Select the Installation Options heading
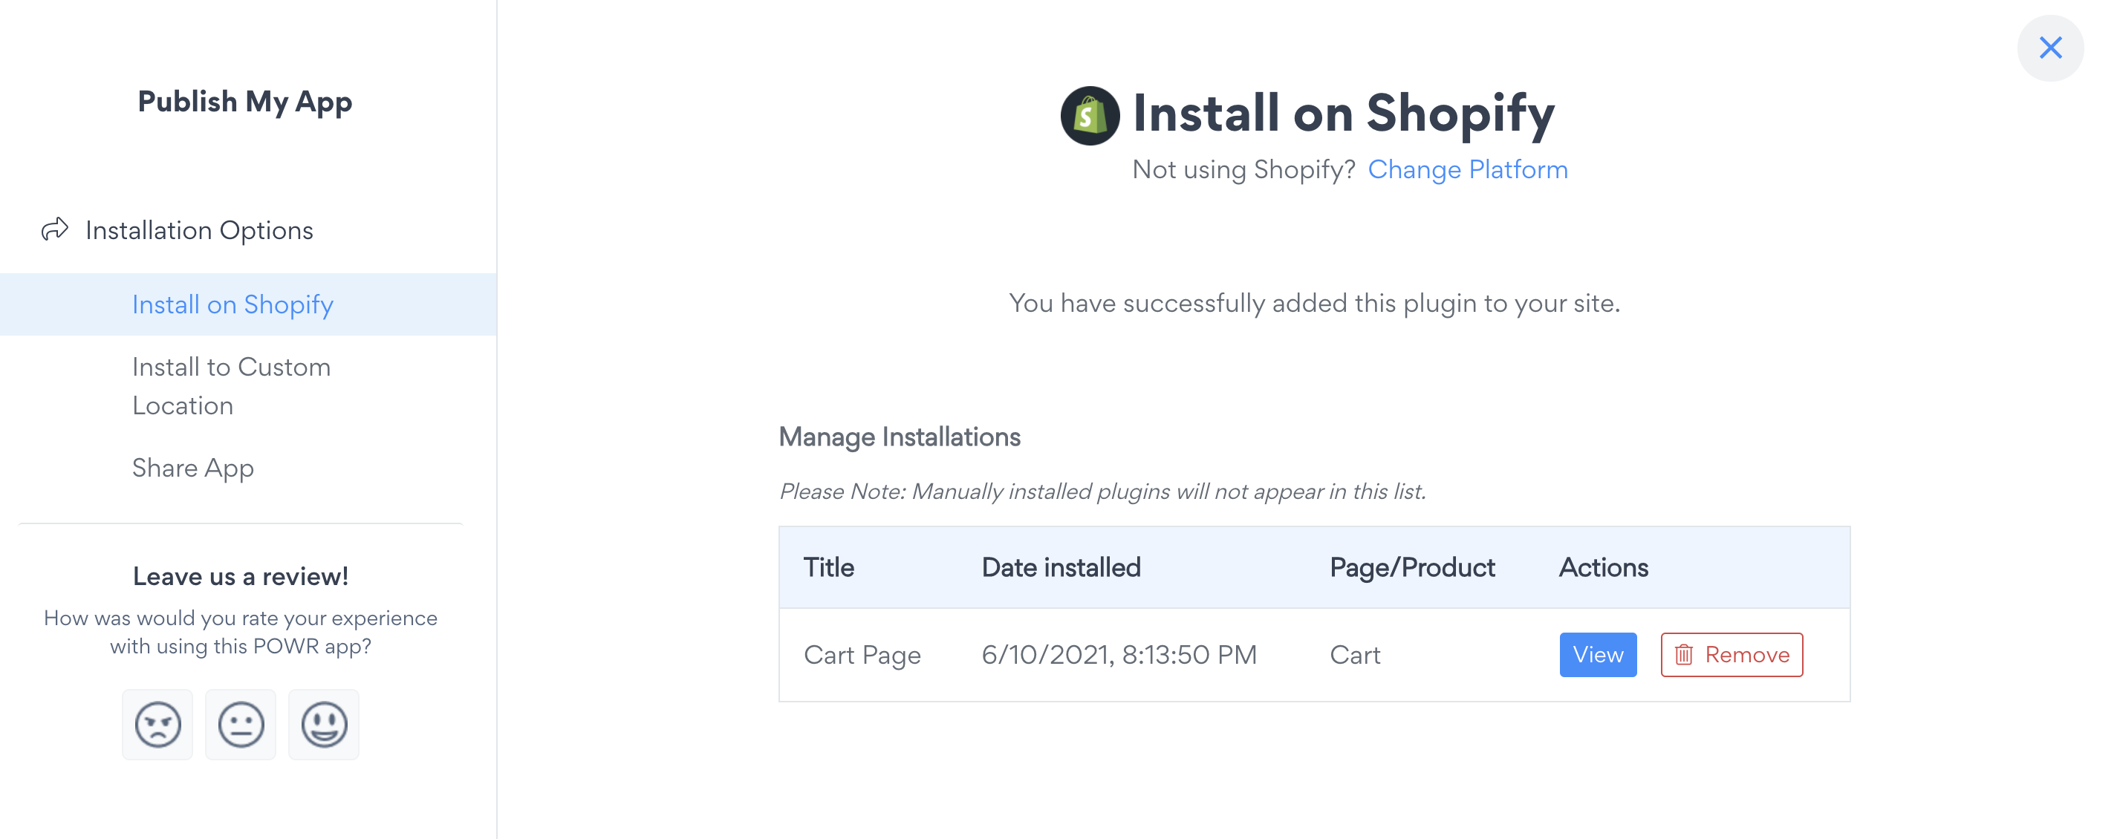Viewport: 2120px width, 839px height. 199,230
